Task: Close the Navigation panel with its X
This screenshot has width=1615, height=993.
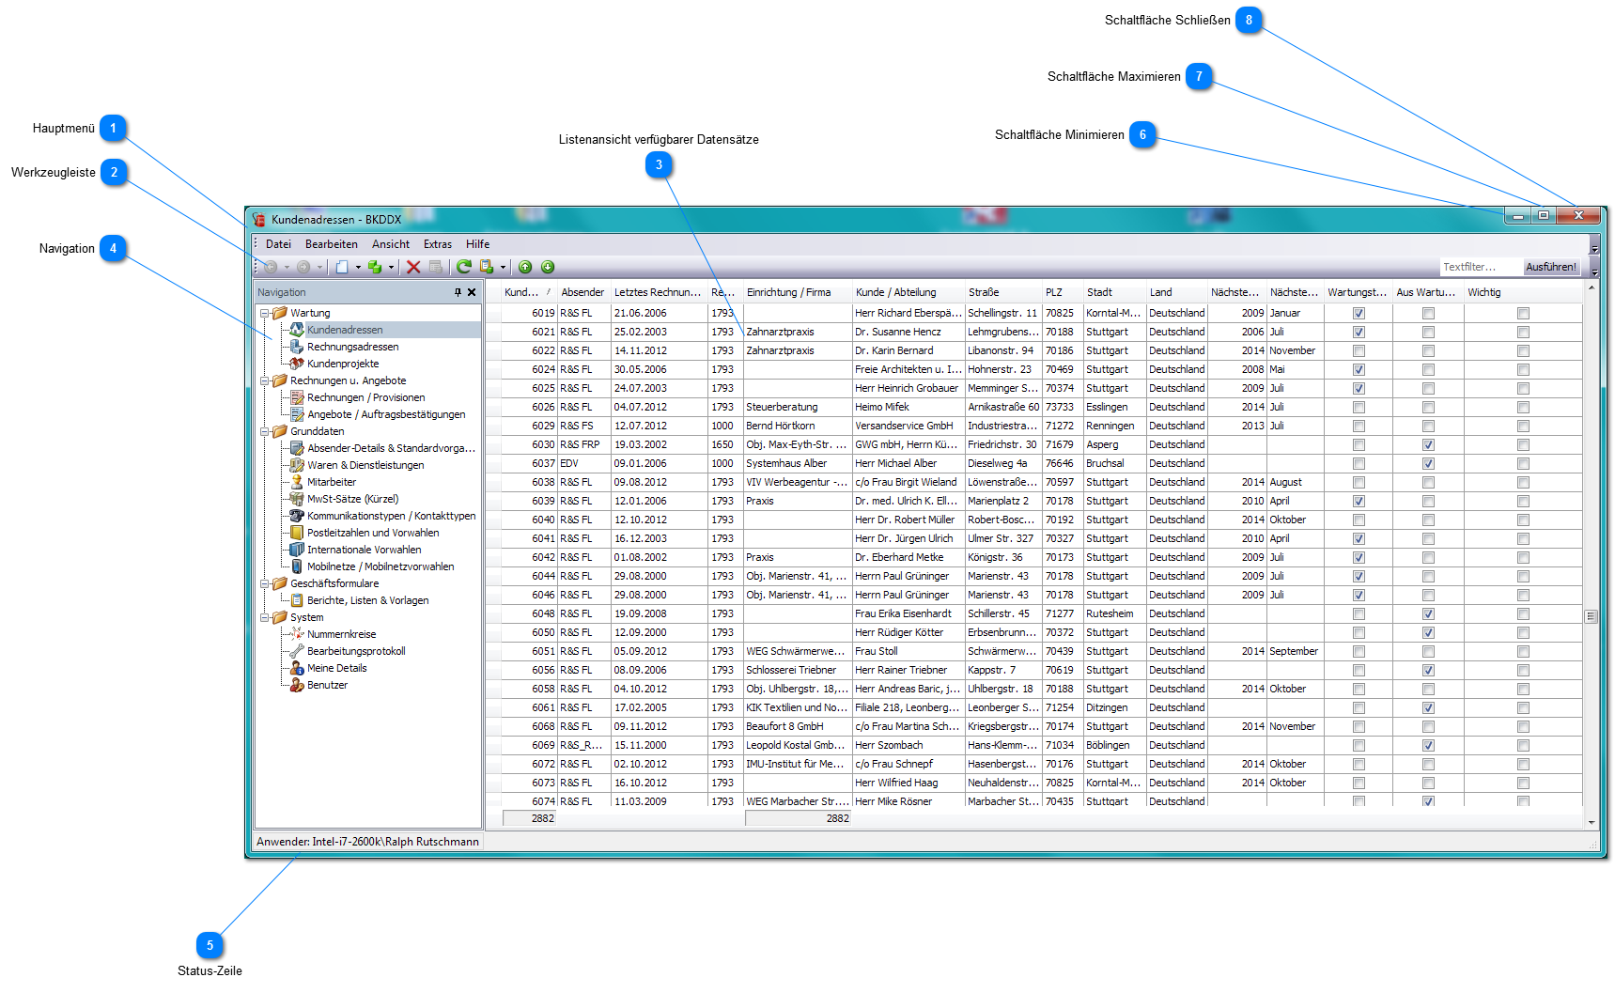Action: point(472,292)
